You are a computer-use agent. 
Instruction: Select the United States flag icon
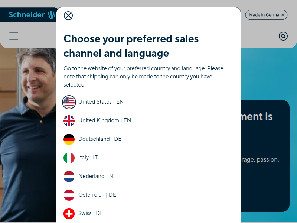click(69, 102)
